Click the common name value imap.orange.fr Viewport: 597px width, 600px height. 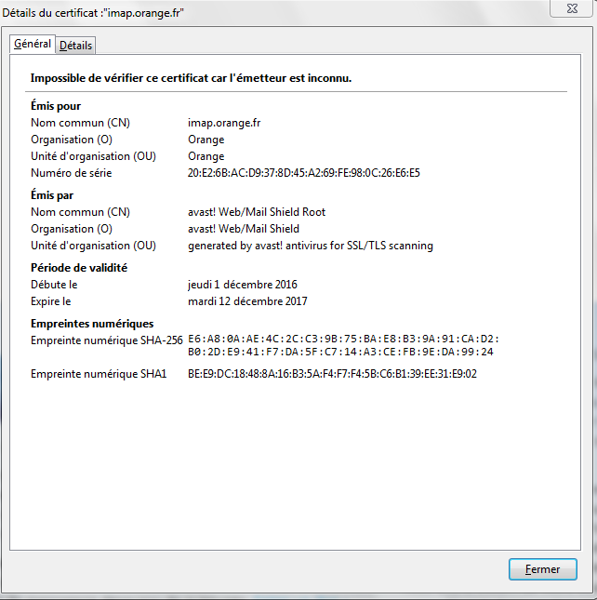224,123
